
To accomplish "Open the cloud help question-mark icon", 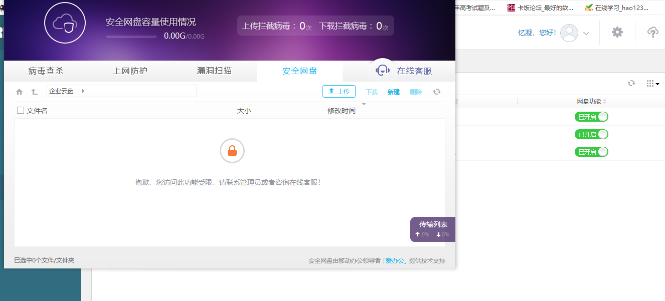I will click(653, 32).
